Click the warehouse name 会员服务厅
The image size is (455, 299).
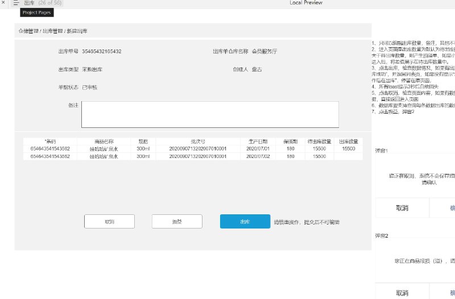tap(264, 51)
